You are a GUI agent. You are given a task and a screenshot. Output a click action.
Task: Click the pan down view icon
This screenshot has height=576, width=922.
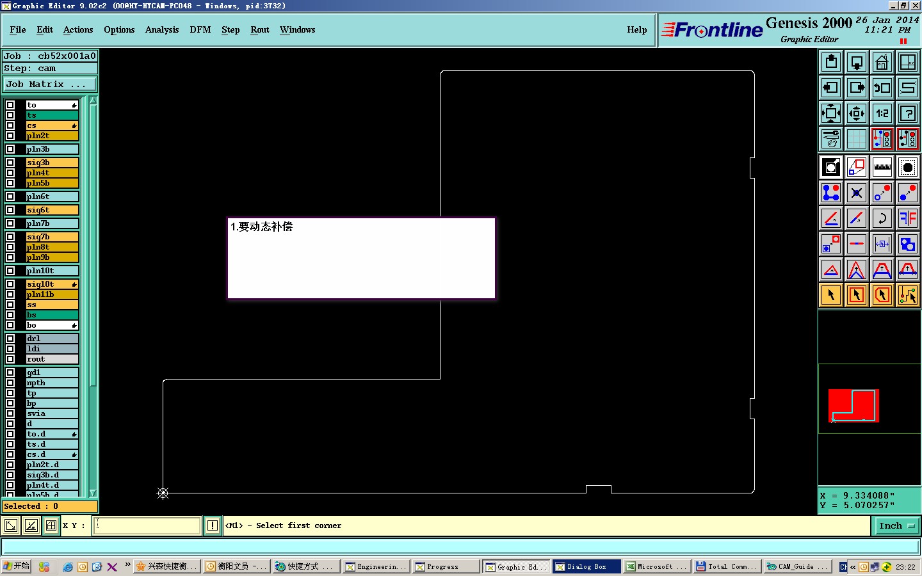[x=857, y=62]
